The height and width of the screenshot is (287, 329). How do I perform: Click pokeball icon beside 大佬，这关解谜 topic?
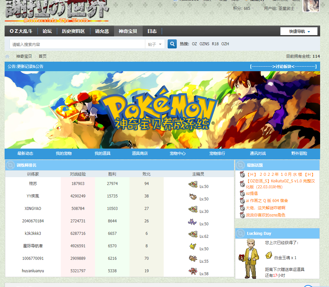point(242,208)
